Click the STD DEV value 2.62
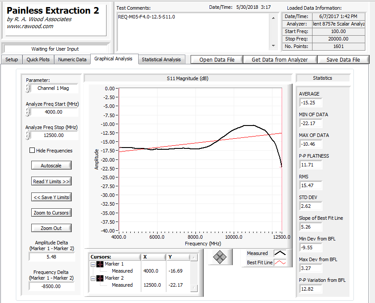Image resolution: width=375 pixels, height=303 pixels. (310, 206)
